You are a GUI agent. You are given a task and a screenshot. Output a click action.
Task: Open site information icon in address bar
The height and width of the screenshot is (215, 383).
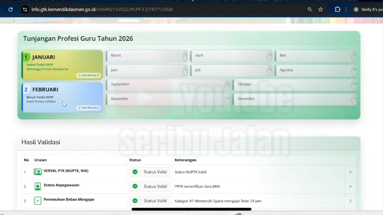(25, 10)
